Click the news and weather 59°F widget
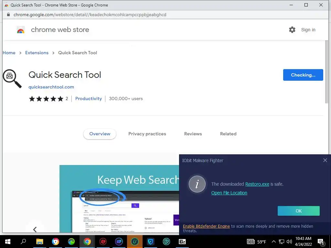The width and height of the screenshot is (331, 248). tap(256, 242)
